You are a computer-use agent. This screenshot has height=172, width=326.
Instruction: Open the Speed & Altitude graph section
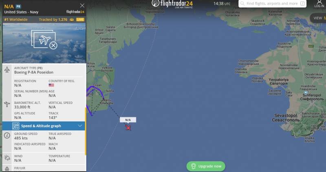[x=44, y=126]
